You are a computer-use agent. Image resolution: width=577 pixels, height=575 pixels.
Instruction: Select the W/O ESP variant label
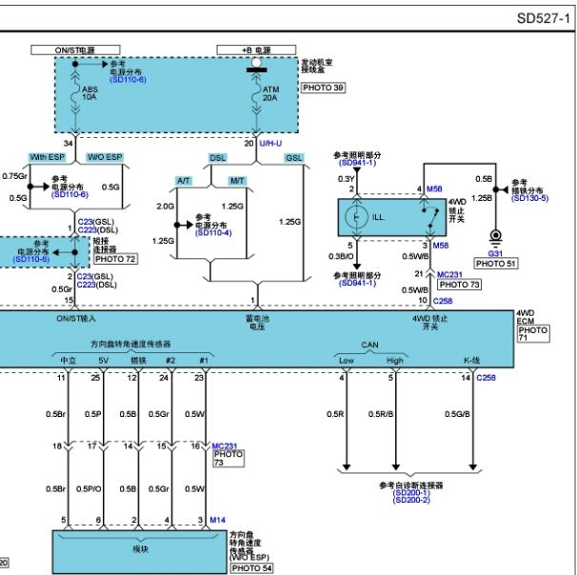point(105,157)
